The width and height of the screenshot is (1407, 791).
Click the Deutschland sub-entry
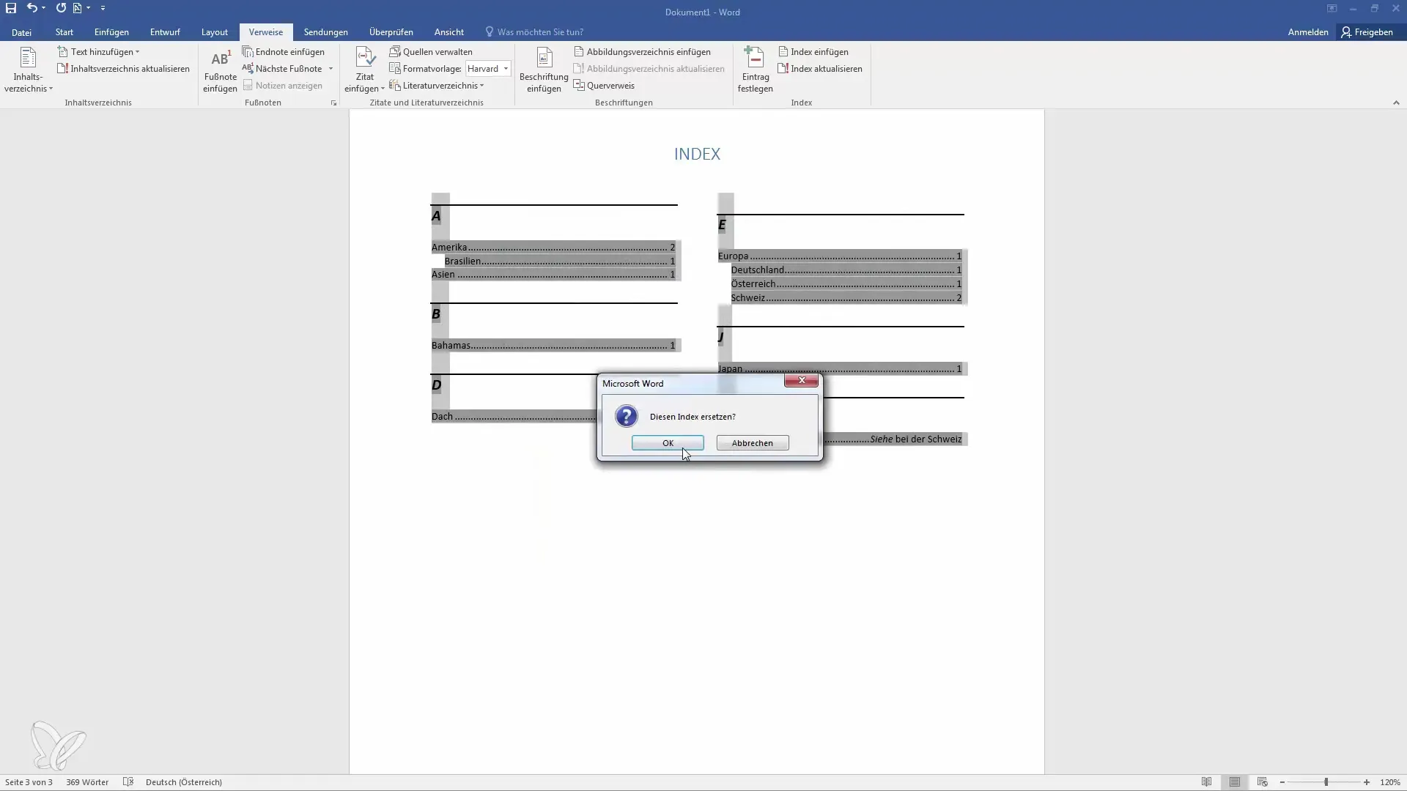tap(846, 270)
